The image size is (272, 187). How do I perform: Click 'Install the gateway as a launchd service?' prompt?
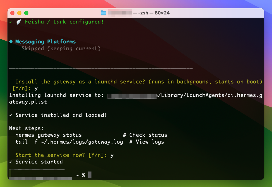point(80,82)
